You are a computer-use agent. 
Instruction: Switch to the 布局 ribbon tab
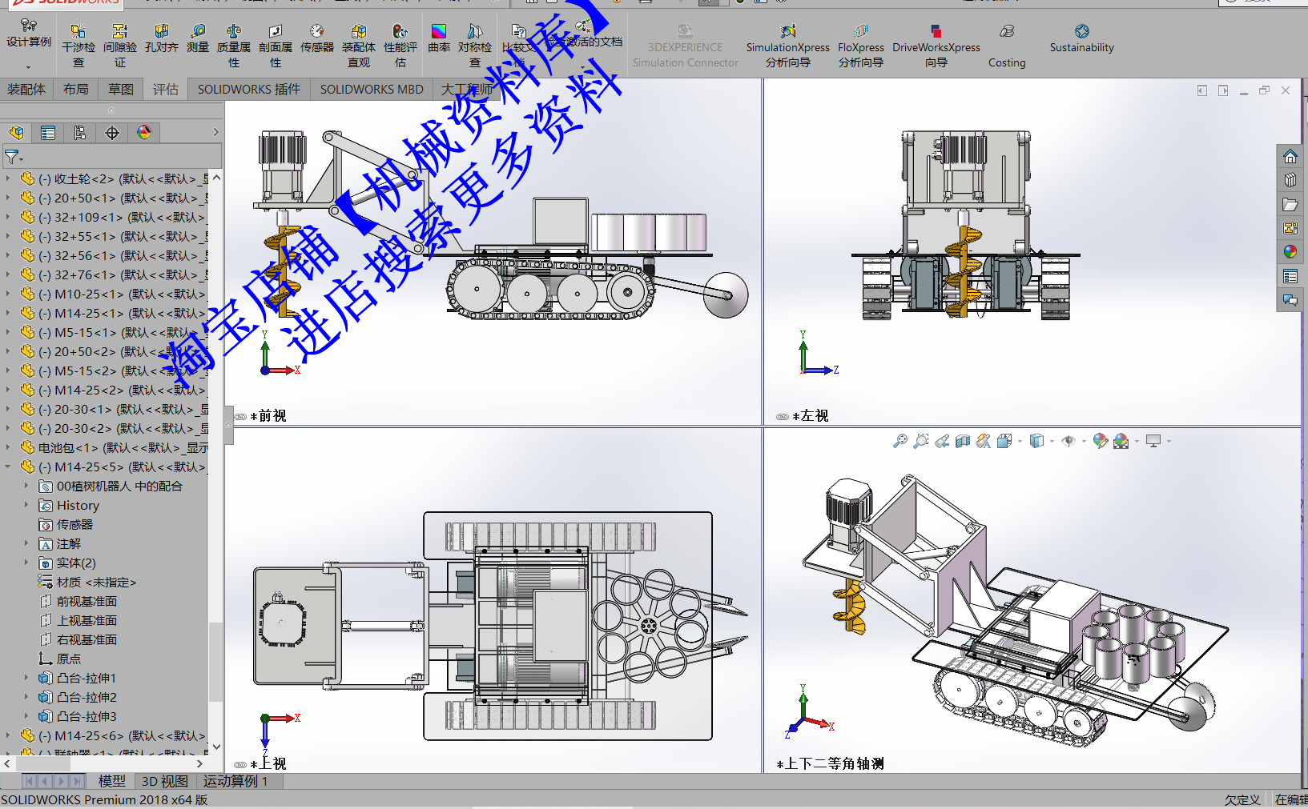point(76,90)
